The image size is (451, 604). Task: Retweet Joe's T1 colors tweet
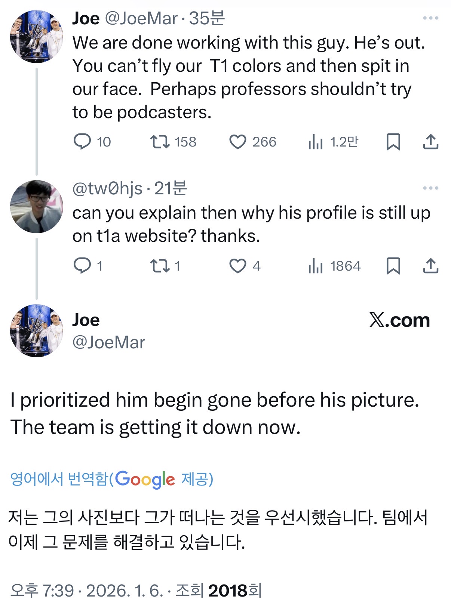pyautogui.click(x=160, y=142)
